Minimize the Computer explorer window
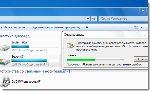152x93 pixels. [143, 10]
